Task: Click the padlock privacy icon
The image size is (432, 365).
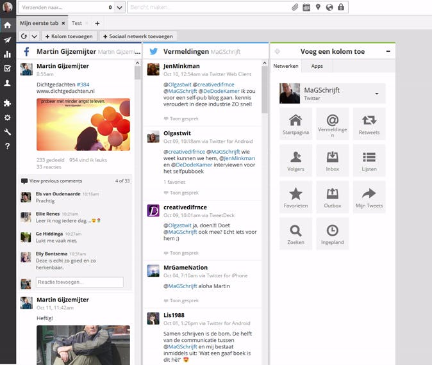Action: 341,7
